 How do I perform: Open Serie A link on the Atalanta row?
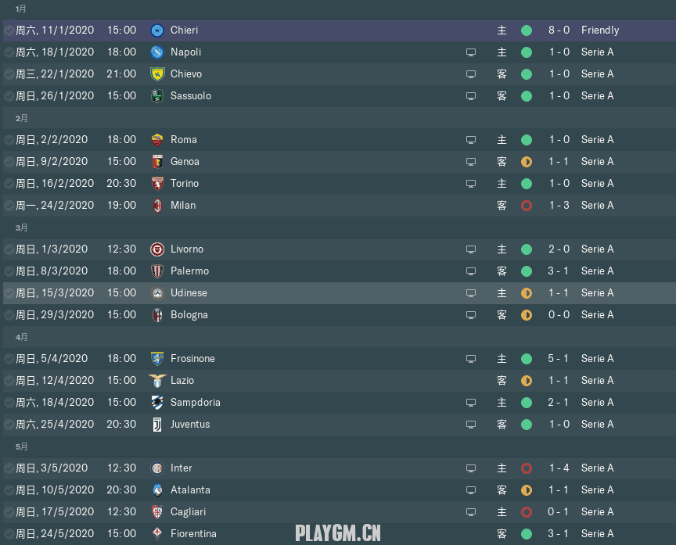[597, 490]
